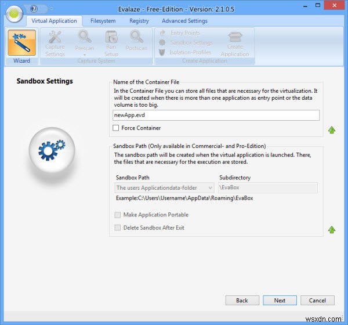Click the blue gears Sandbox Settings image
The height and width of the screenshot is (325, 348).
[52, 150]
